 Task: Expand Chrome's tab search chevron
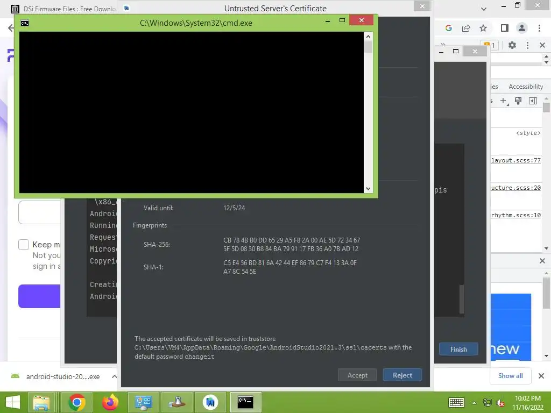(484, 9)
